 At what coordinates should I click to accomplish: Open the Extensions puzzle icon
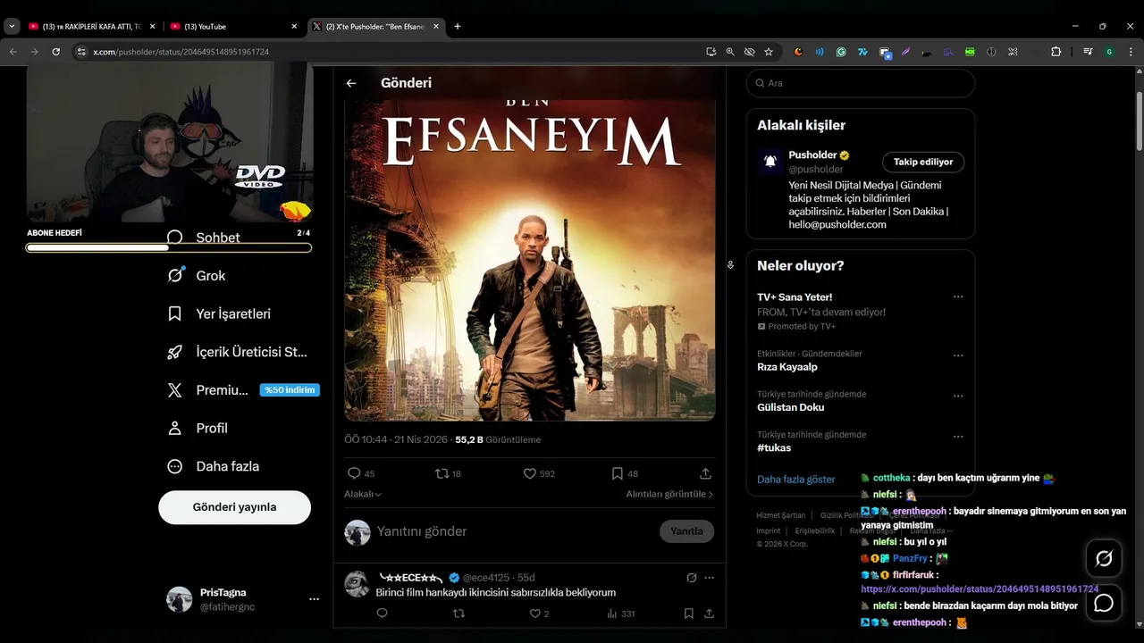click(x=1056, y=52)
